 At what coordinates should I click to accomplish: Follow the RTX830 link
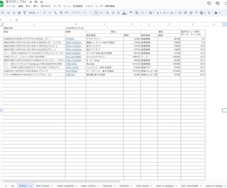[x=70, y=39]
